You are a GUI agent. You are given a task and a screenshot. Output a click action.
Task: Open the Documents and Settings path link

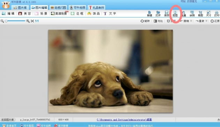(124, 120)
